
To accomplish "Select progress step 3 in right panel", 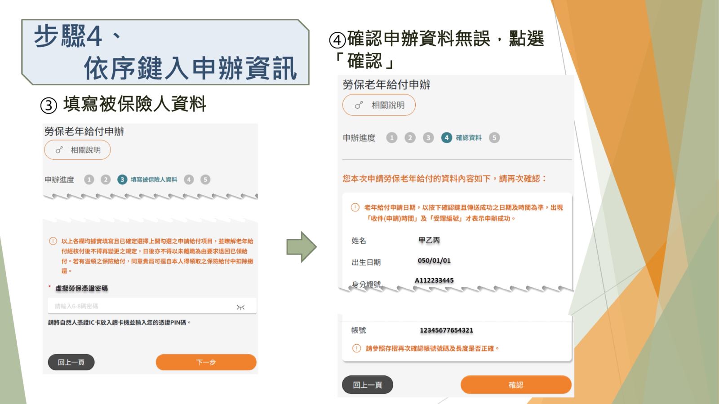I will pos(428,138).
